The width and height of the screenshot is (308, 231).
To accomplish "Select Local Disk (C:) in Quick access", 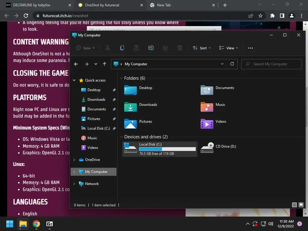I will 99,128.
